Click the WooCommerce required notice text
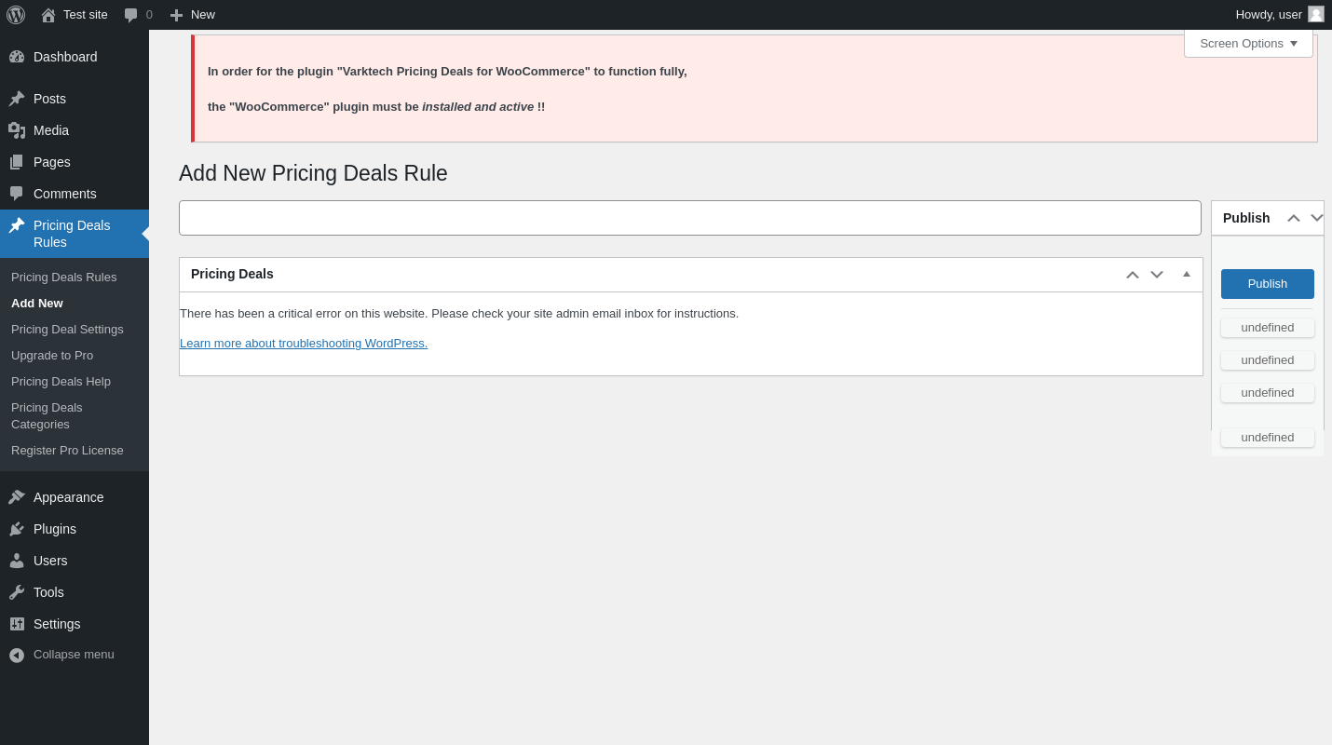Image resolution: width=1332 pixels, height=745 pixels. pyautogui.click(x=447, y=89)
